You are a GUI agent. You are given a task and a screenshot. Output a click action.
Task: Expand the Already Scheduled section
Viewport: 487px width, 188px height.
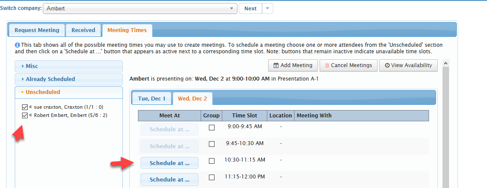tap(69, 79)
